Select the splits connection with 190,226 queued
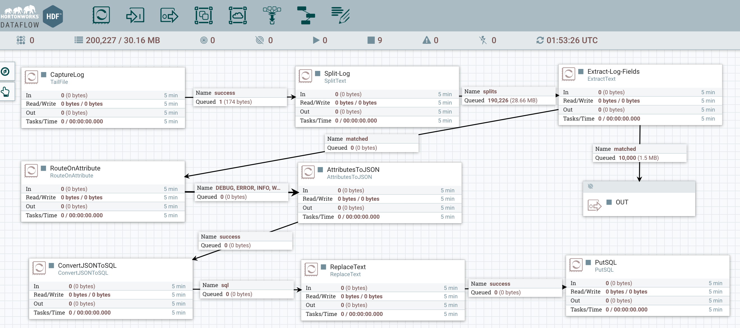 (x=509, y=96)
